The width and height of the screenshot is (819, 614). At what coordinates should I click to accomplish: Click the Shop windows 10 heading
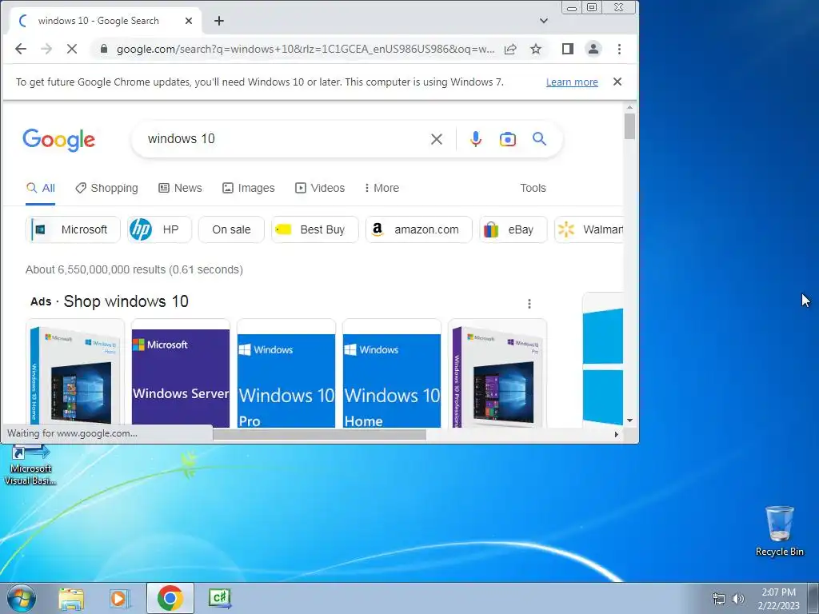126,301
